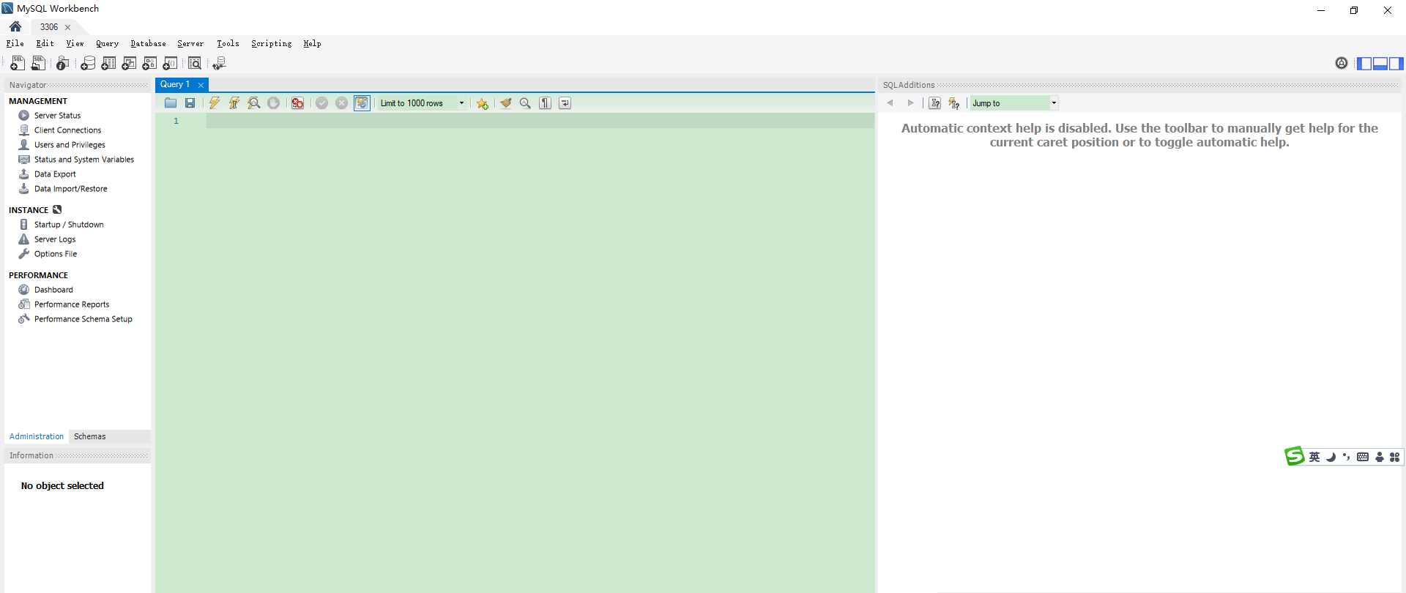
Task: Create a new function icon
Action: tap(170, 64)
